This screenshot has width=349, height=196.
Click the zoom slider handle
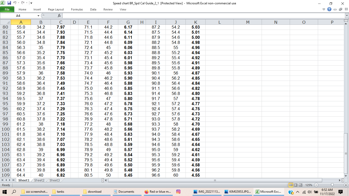332,185
